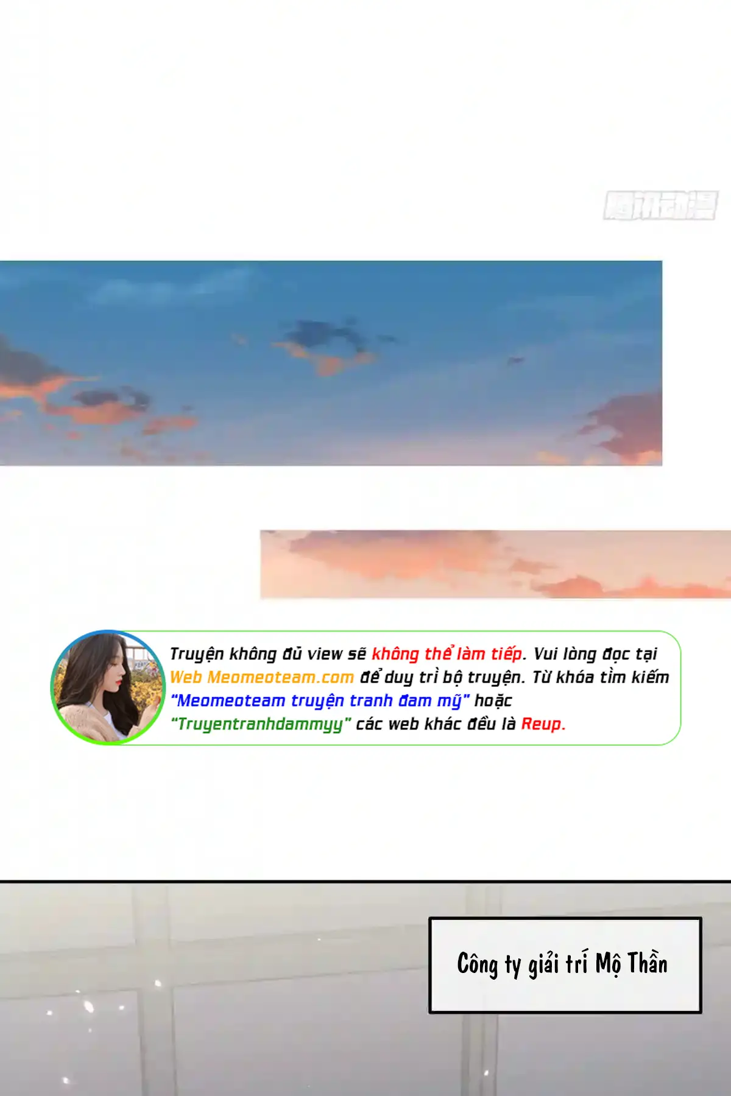Click the small dark cloud right of sky's center
The image size is (731, 1096).
[515, 360]
